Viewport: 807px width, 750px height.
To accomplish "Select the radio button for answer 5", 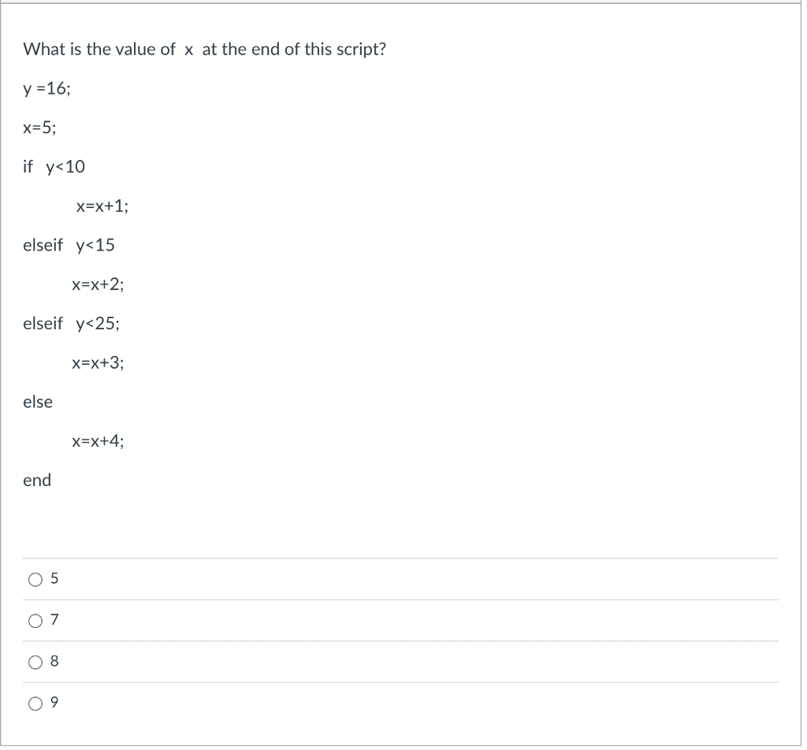I will 35,579.
